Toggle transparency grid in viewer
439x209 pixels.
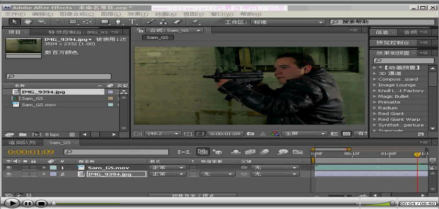coord(346,134)
